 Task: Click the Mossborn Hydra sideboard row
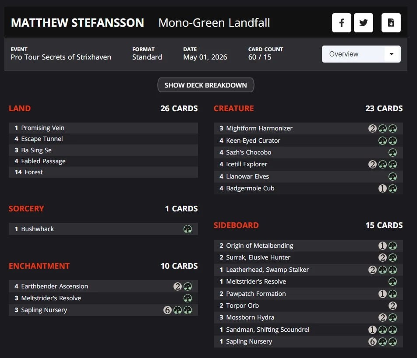[308, 317]
